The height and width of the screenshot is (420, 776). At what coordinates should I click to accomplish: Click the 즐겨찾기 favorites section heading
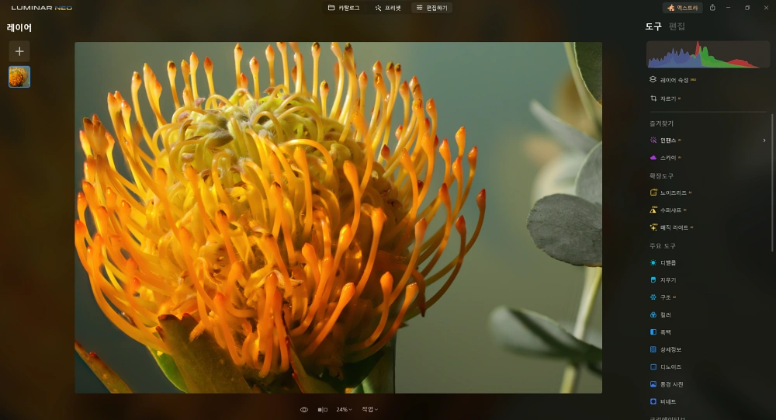661,123
